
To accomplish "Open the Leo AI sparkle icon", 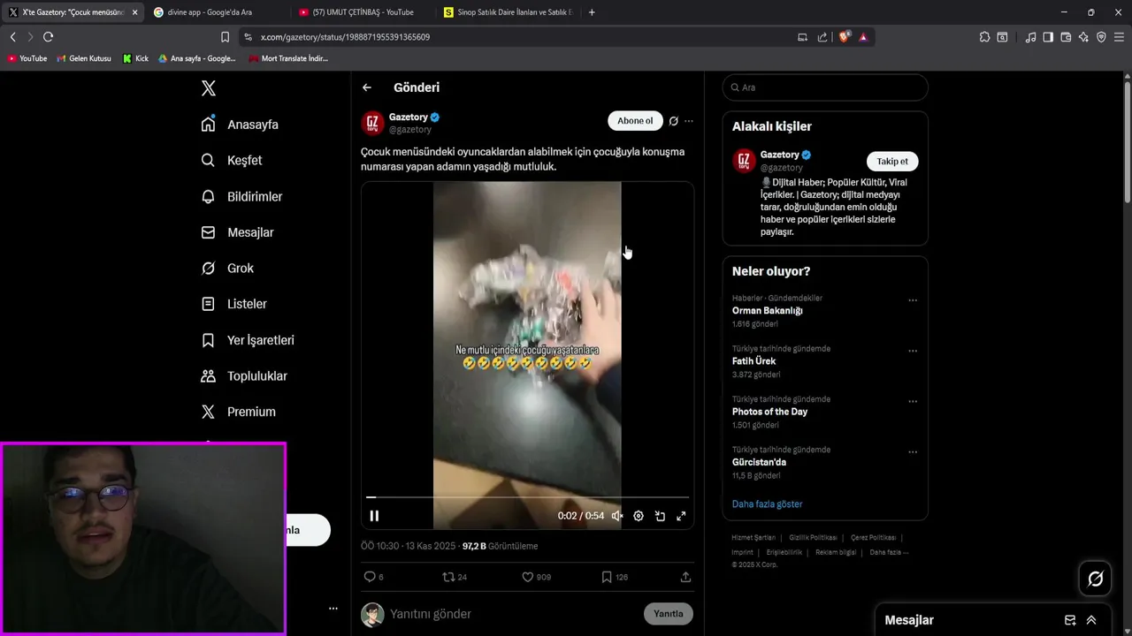I will pyautogui.click(x=1083, y=37).
